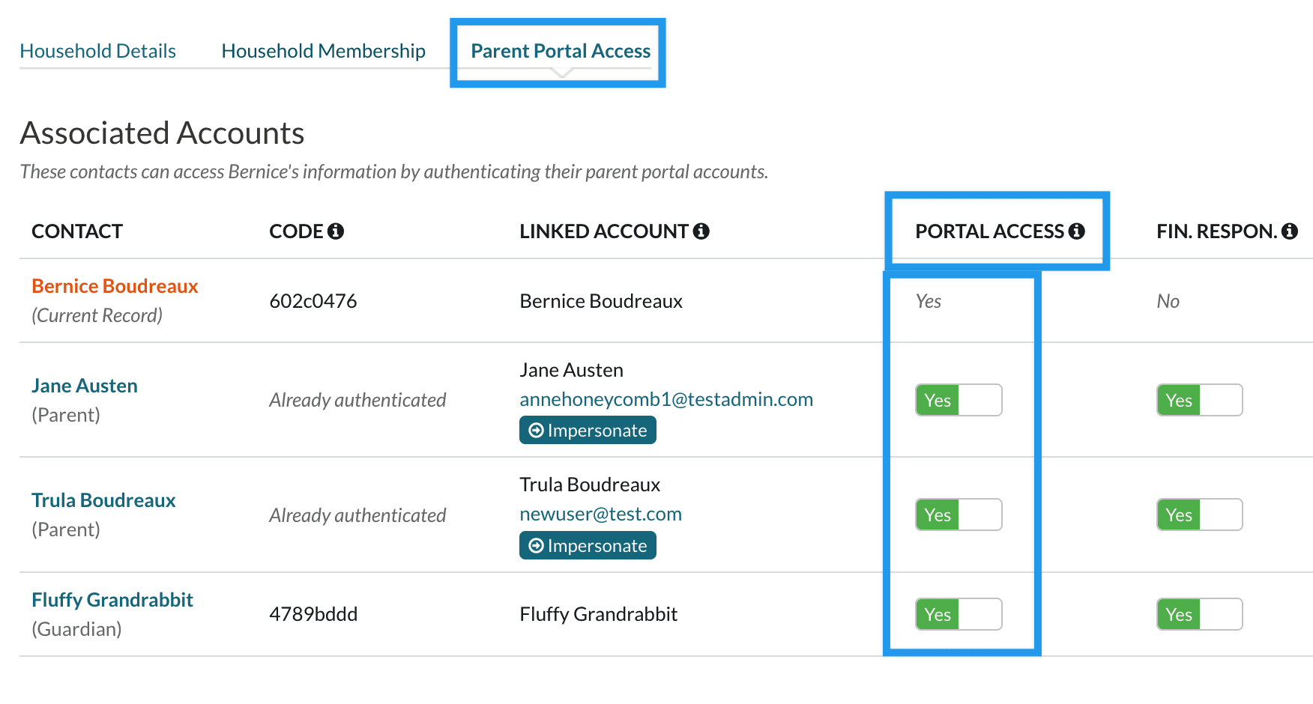Click the info icon next to LINKED ACCOUNT

[701, 231]
